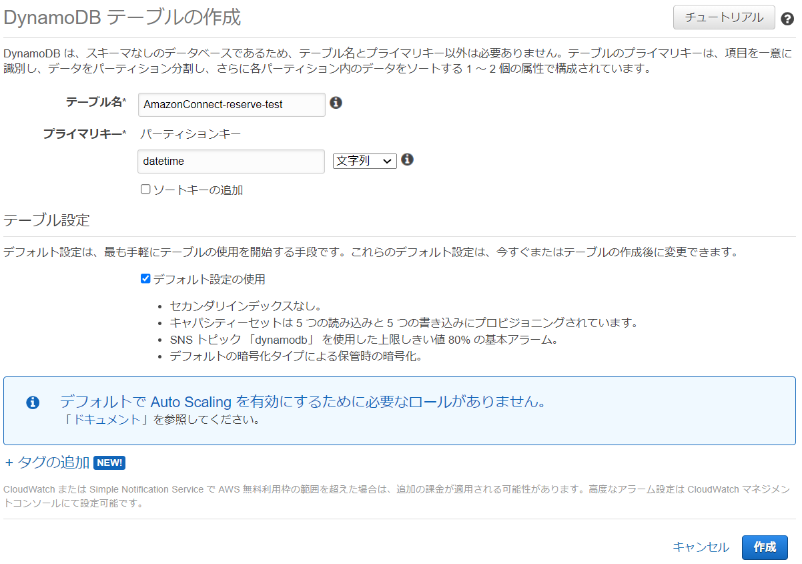Click the Auto Scaling notice heading
This screenshot has width=802, height=564.
[303, 402]
